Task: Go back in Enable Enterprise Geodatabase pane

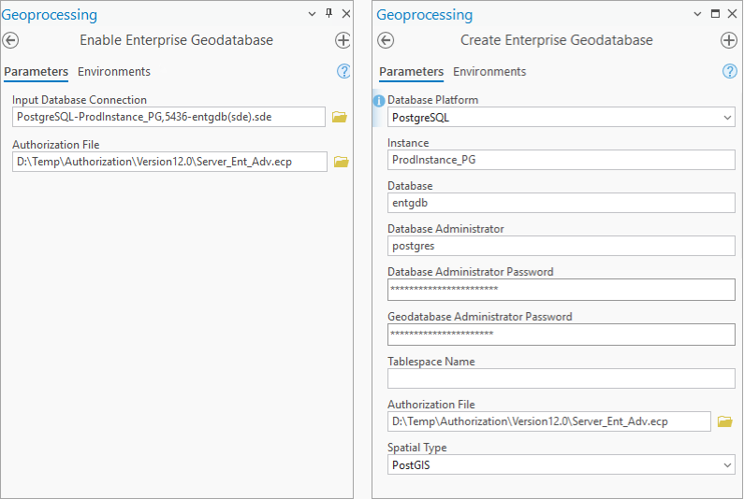Action: (x=10, y=40)
